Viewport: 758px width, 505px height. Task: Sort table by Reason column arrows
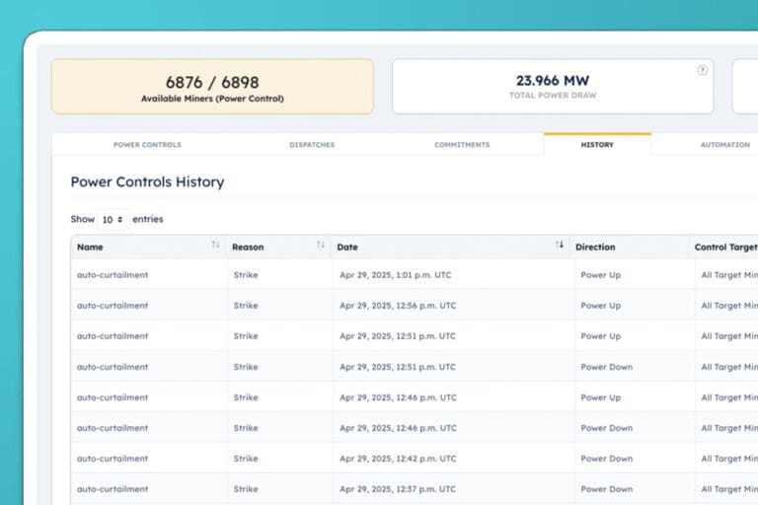point(320,246)
